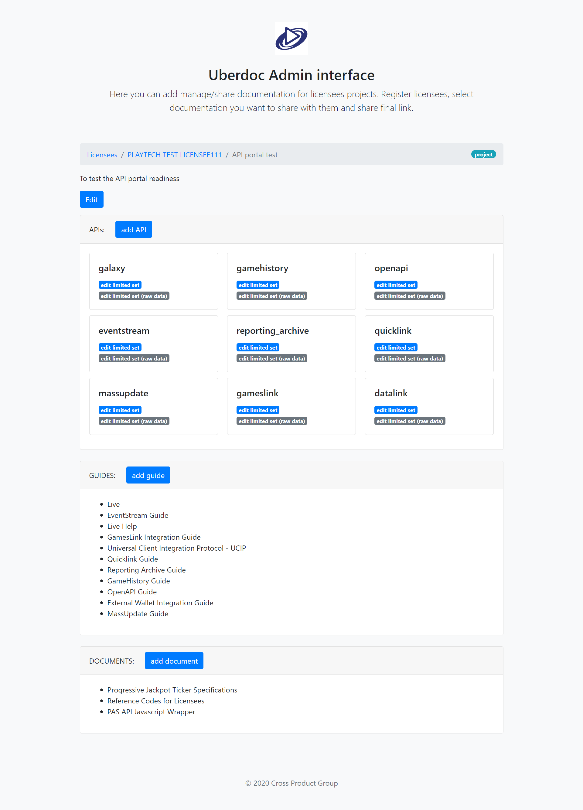Click 'edit limited set' under datalink

(396, 410)
